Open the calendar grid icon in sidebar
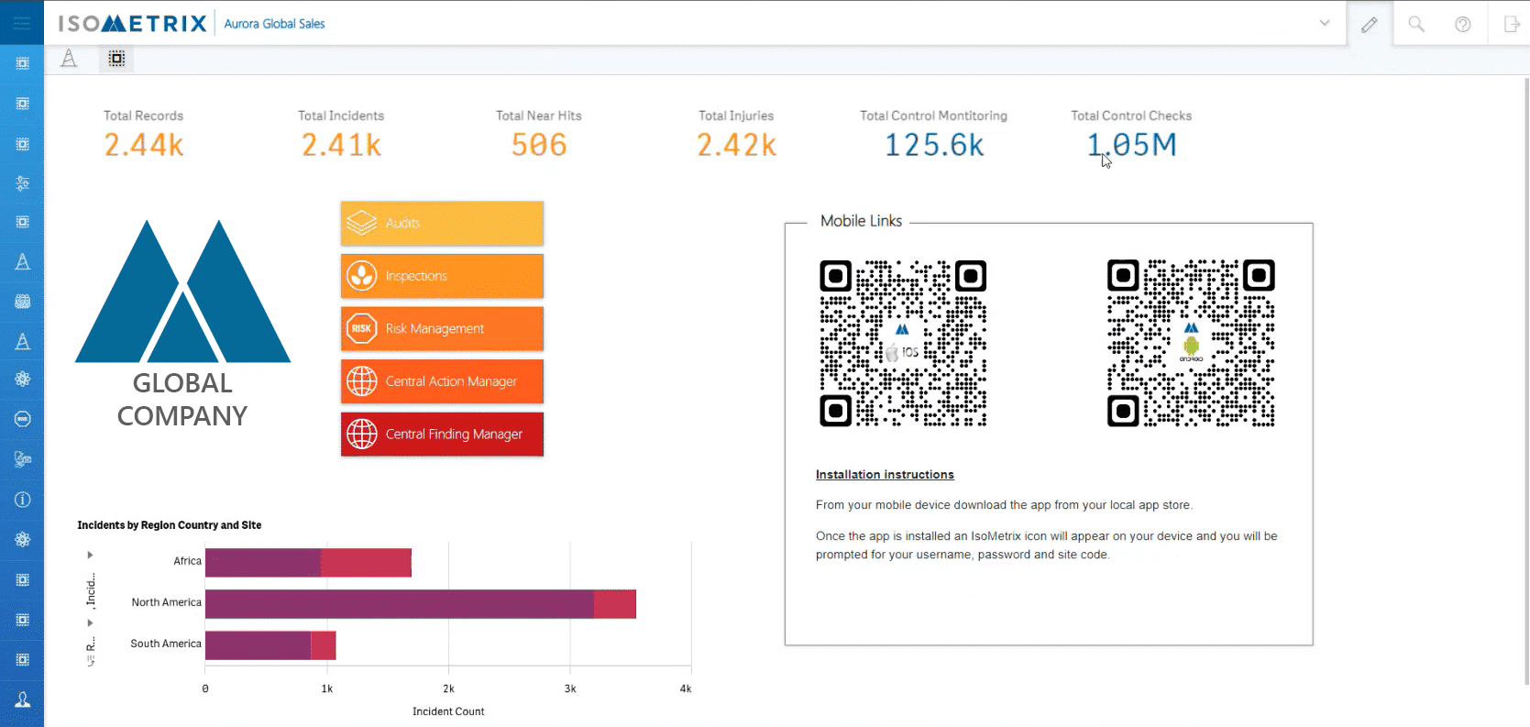This screenshot has width=1530, height=727. [22, 301]
